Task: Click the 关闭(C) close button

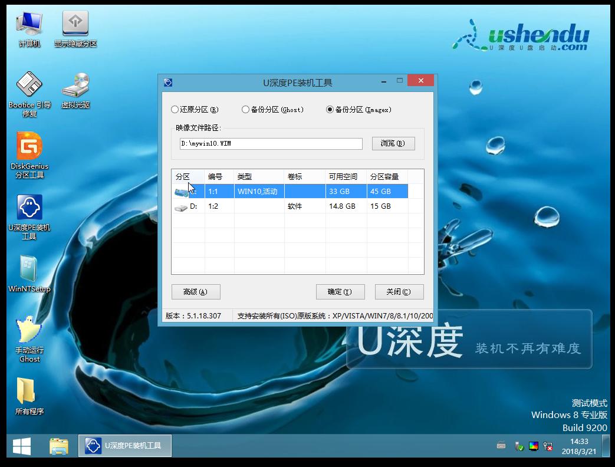Action: [x=399, y=292]
